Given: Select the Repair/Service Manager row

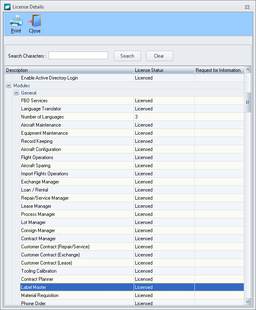Looking at the screenshot, I should click(x=132, y=198).
